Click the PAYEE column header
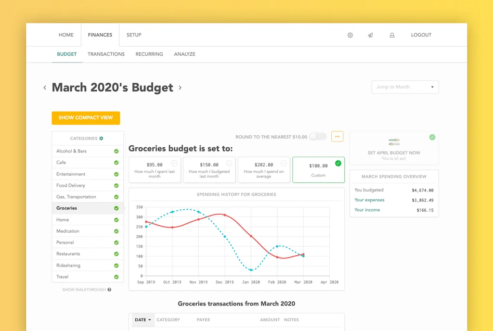The width and height of the screenshot is (493, 331). 204,320
